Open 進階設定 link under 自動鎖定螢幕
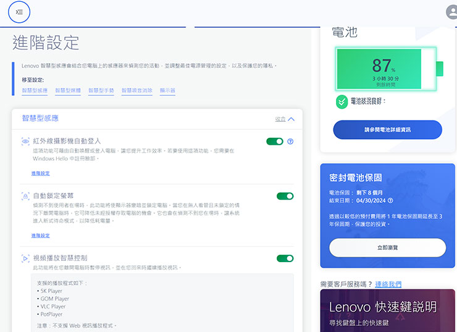 (41, 236)
